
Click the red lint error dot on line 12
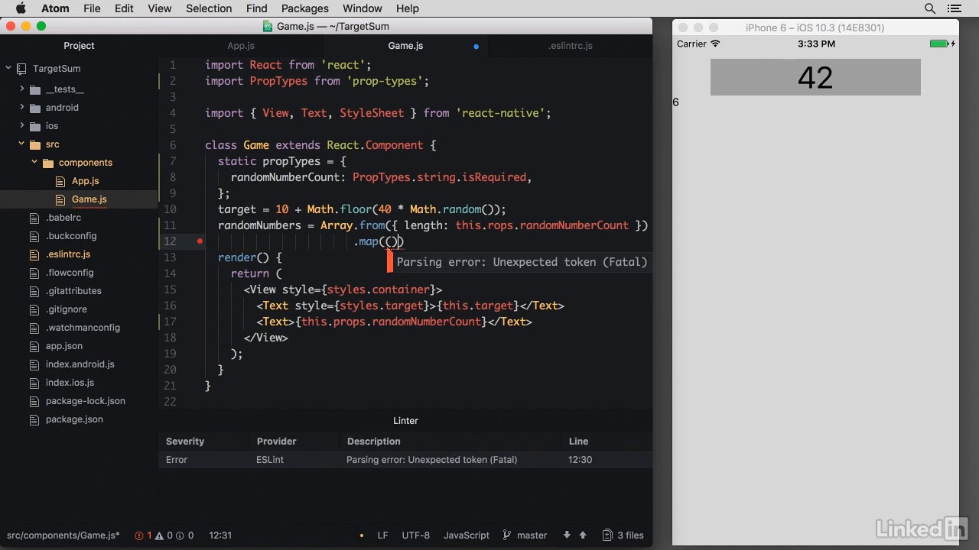click(200, 241)
